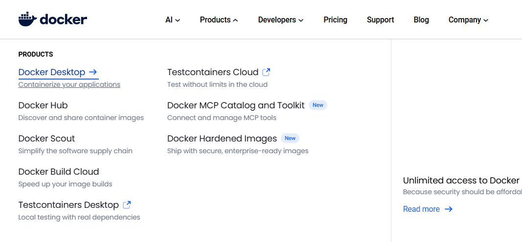Open the Testcontainers Cloud link
This screenshot has width=522, height=242.
[x=213, y=72]
